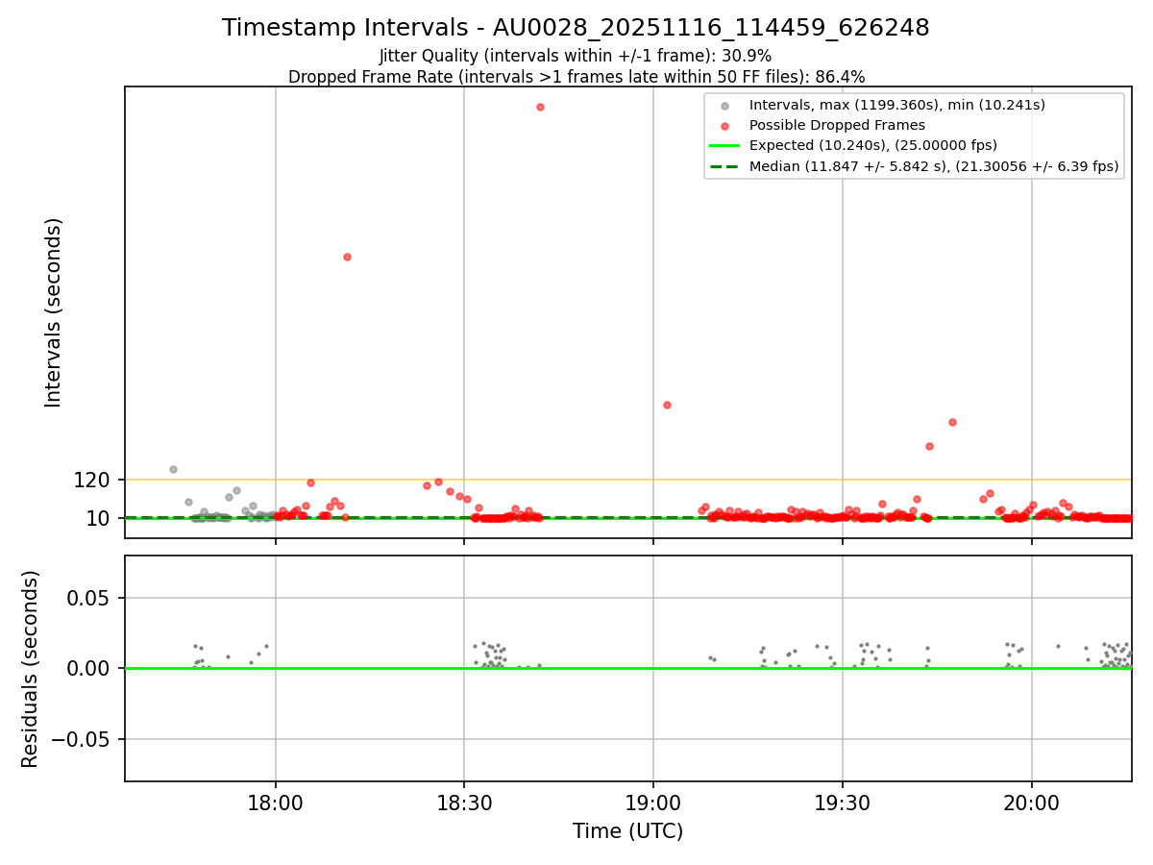The image size is (1153, 865).
Task: Click the "Jitter Quality" 30.9% subtitle line
Action: pos(576,56)
